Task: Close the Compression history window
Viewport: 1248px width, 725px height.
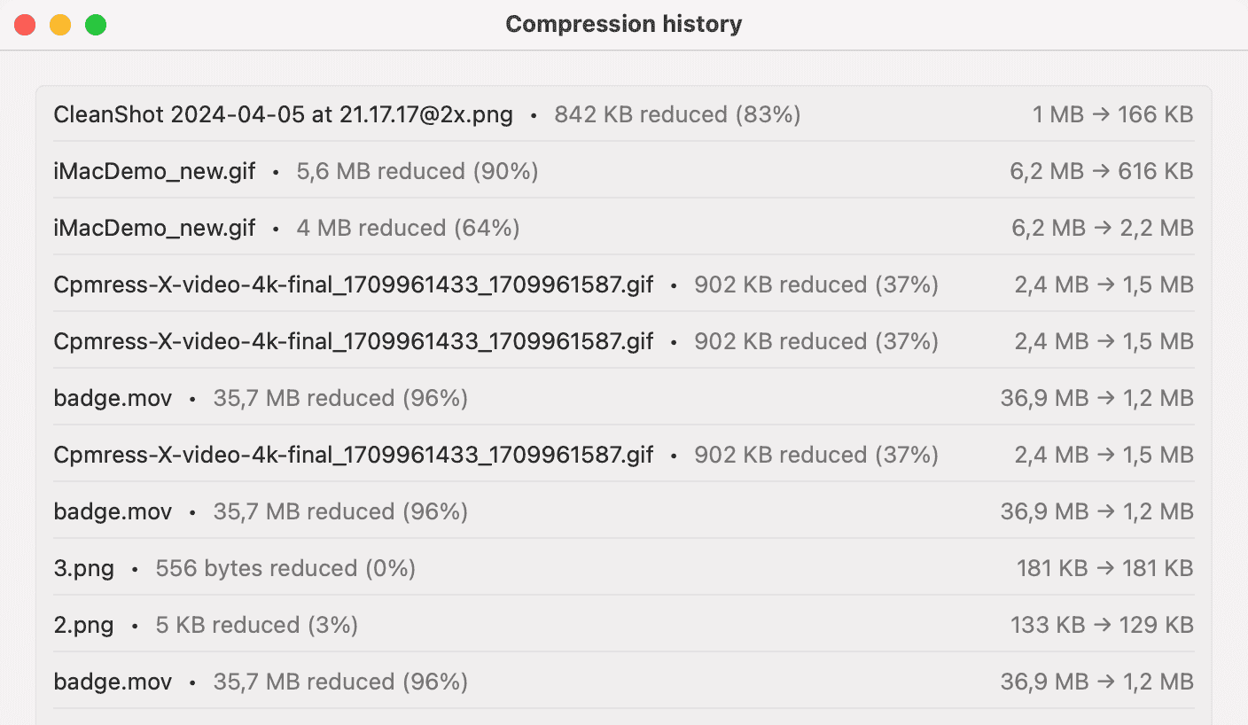Action: click(x=25, y=25)
